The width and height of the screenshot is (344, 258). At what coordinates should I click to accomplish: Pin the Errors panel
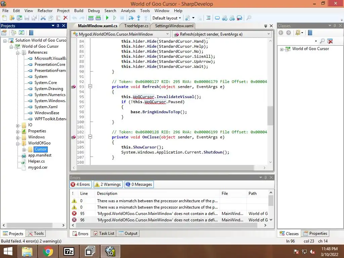pos(265,177)
